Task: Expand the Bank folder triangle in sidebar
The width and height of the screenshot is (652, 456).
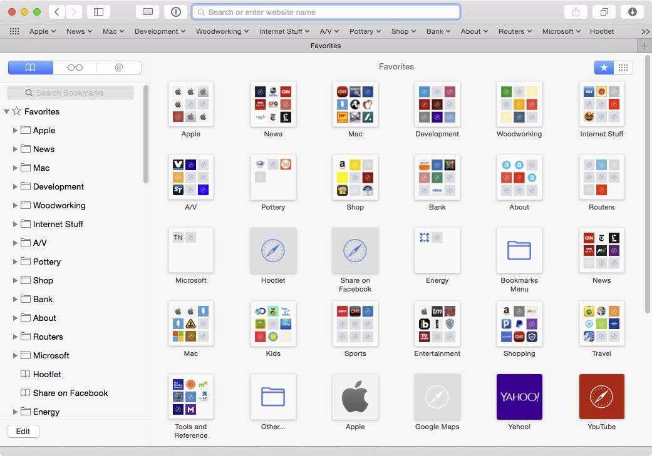Action: [x=15, y=299]
